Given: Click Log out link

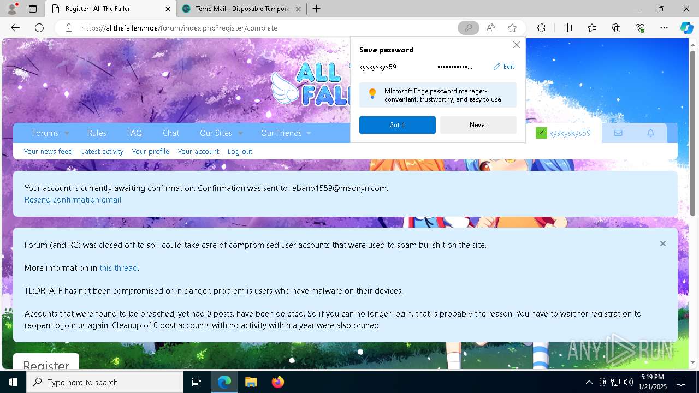Looking at the screenshot, I should point(240,151).
